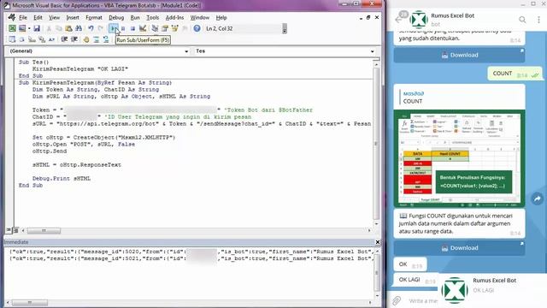The image size is (547, 308).
Task: Open Find with the binoculars icon
Action: 79,28
